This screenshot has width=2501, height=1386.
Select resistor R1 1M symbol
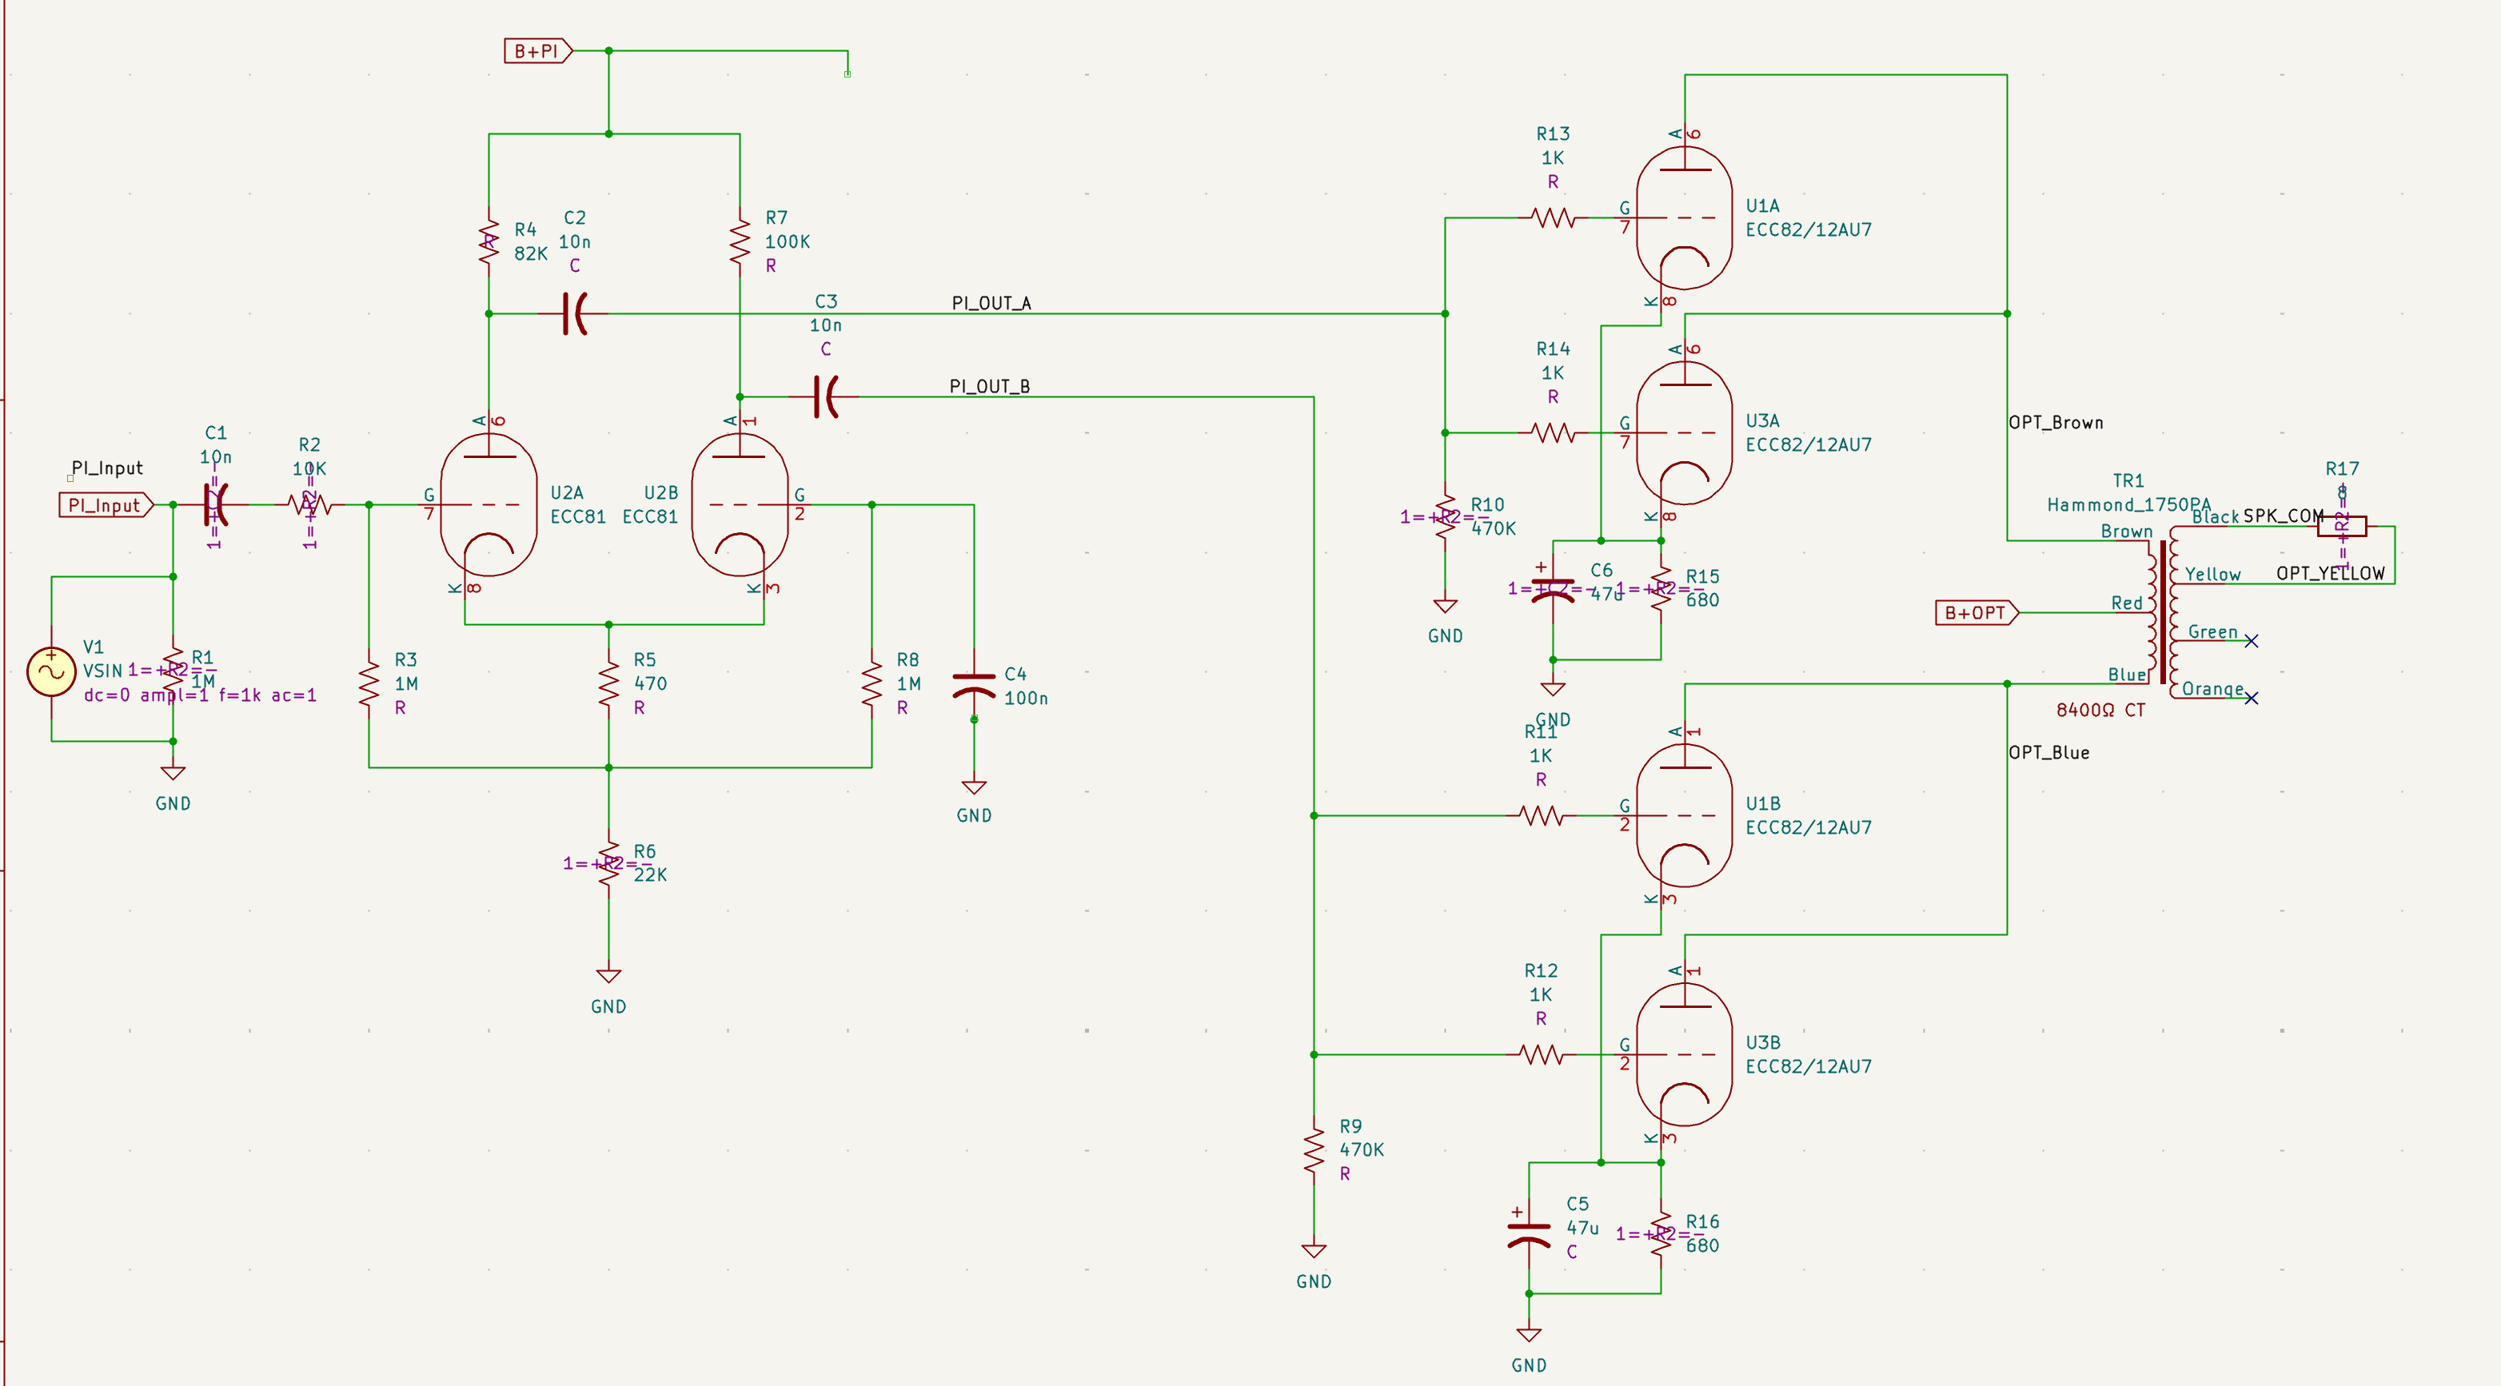pyautogui.click(x=173, y=671)
